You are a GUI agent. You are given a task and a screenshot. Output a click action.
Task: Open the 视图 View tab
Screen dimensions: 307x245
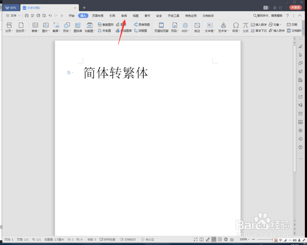[x=135, y=16]
